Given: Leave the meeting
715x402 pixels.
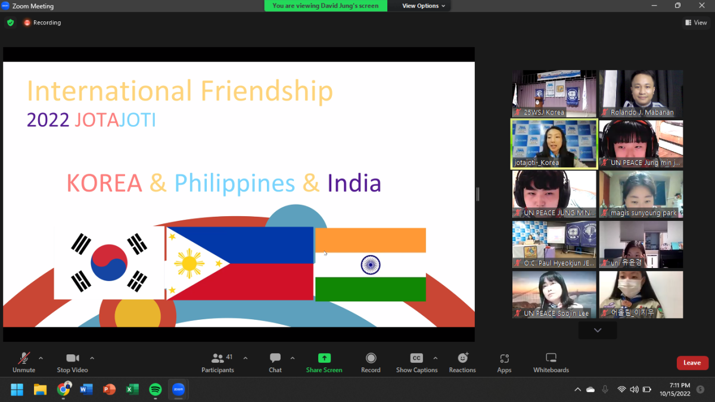Looking at the screenshot, I should point(692,363).
